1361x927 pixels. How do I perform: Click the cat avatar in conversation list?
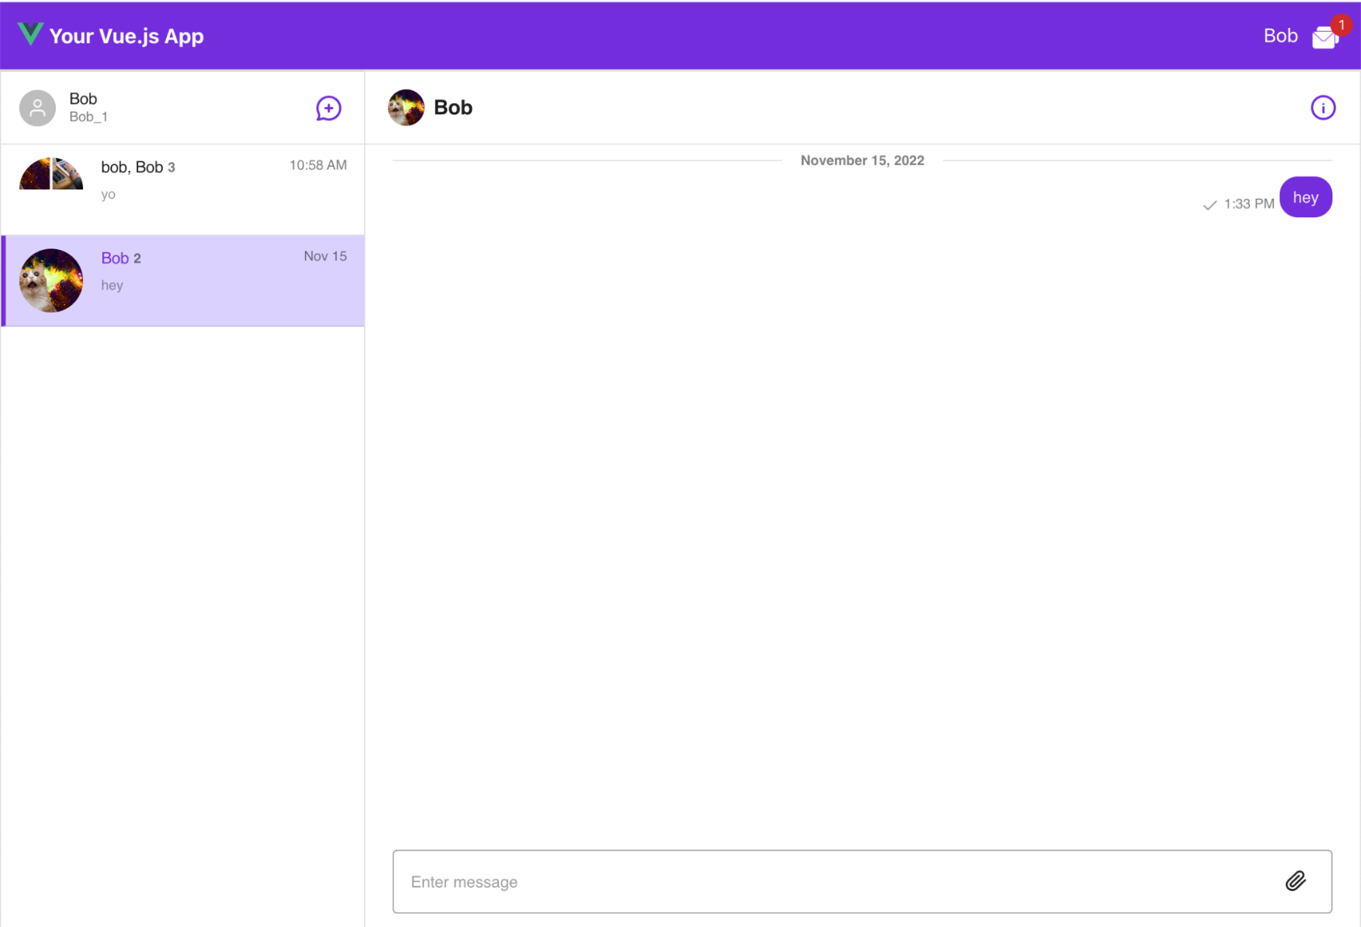click(51, 280)
